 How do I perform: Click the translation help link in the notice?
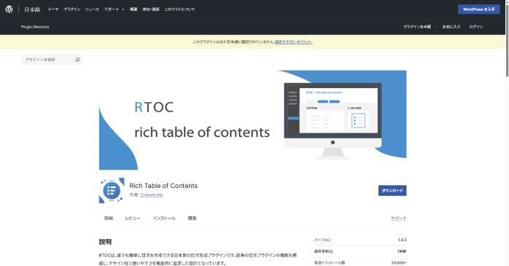click(x=294, y=42)
